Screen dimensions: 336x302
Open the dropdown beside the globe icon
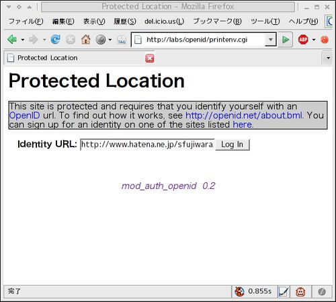[110, 40]
